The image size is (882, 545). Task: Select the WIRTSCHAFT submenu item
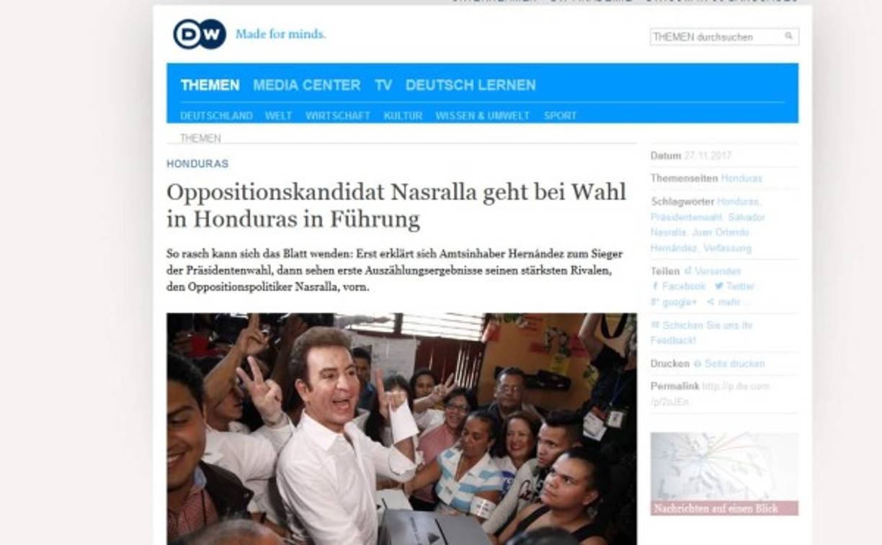click(338, 116)
